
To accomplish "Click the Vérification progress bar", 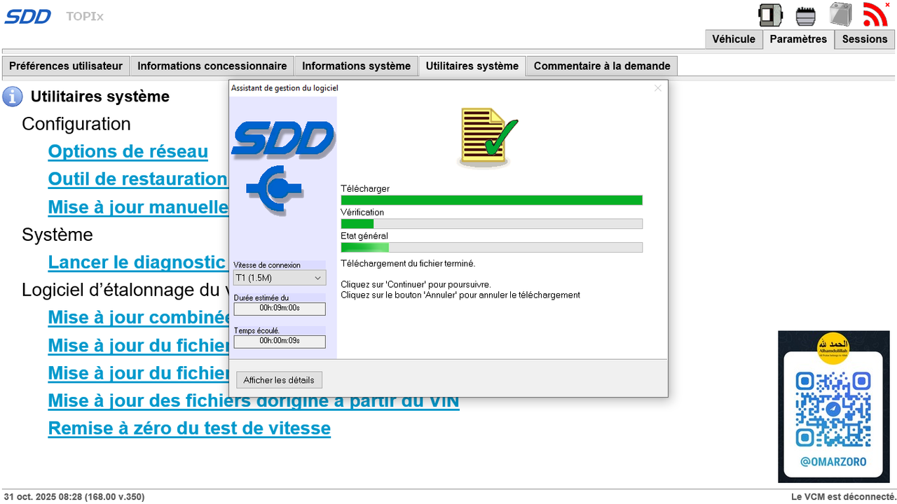I will pos(491,224).
